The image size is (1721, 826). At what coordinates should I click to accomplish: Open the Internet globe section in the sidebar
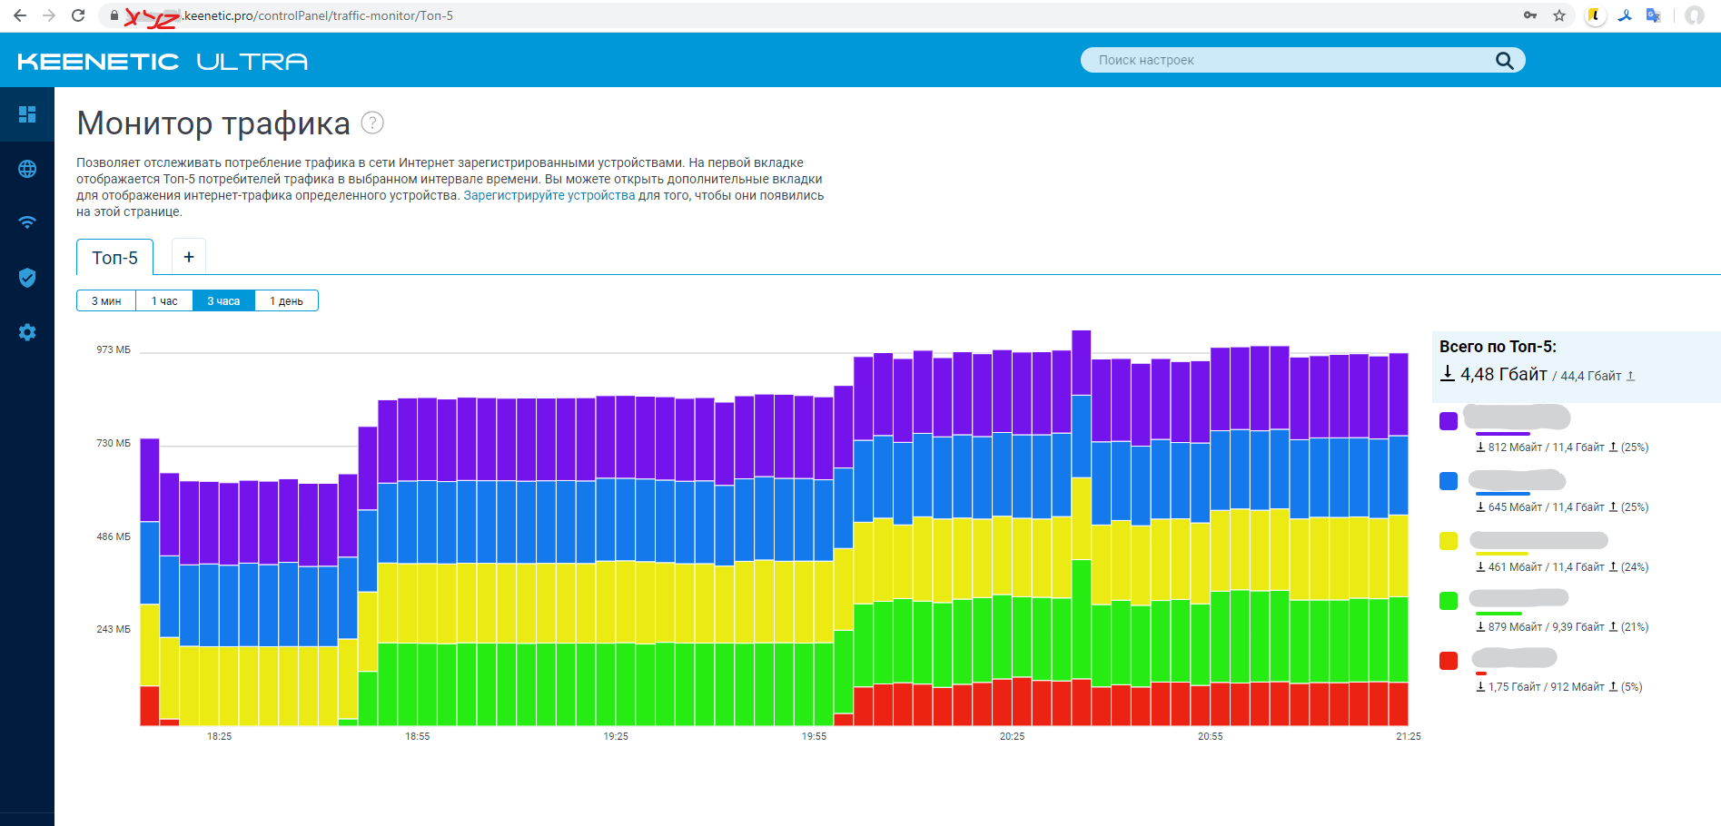(x=27, y=169)
